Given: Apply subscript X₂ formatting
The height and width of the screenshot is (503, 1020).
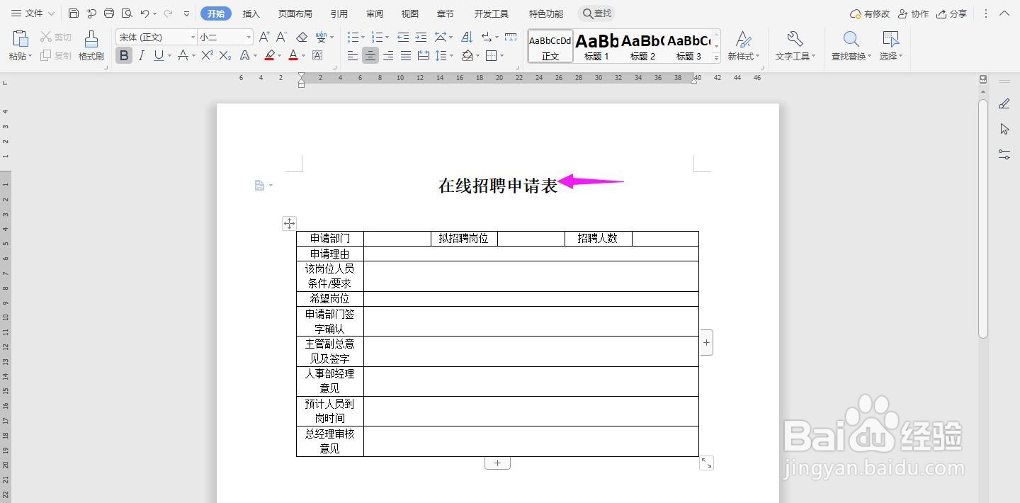Looking at the screenshot, I should (x=225, y=55).
